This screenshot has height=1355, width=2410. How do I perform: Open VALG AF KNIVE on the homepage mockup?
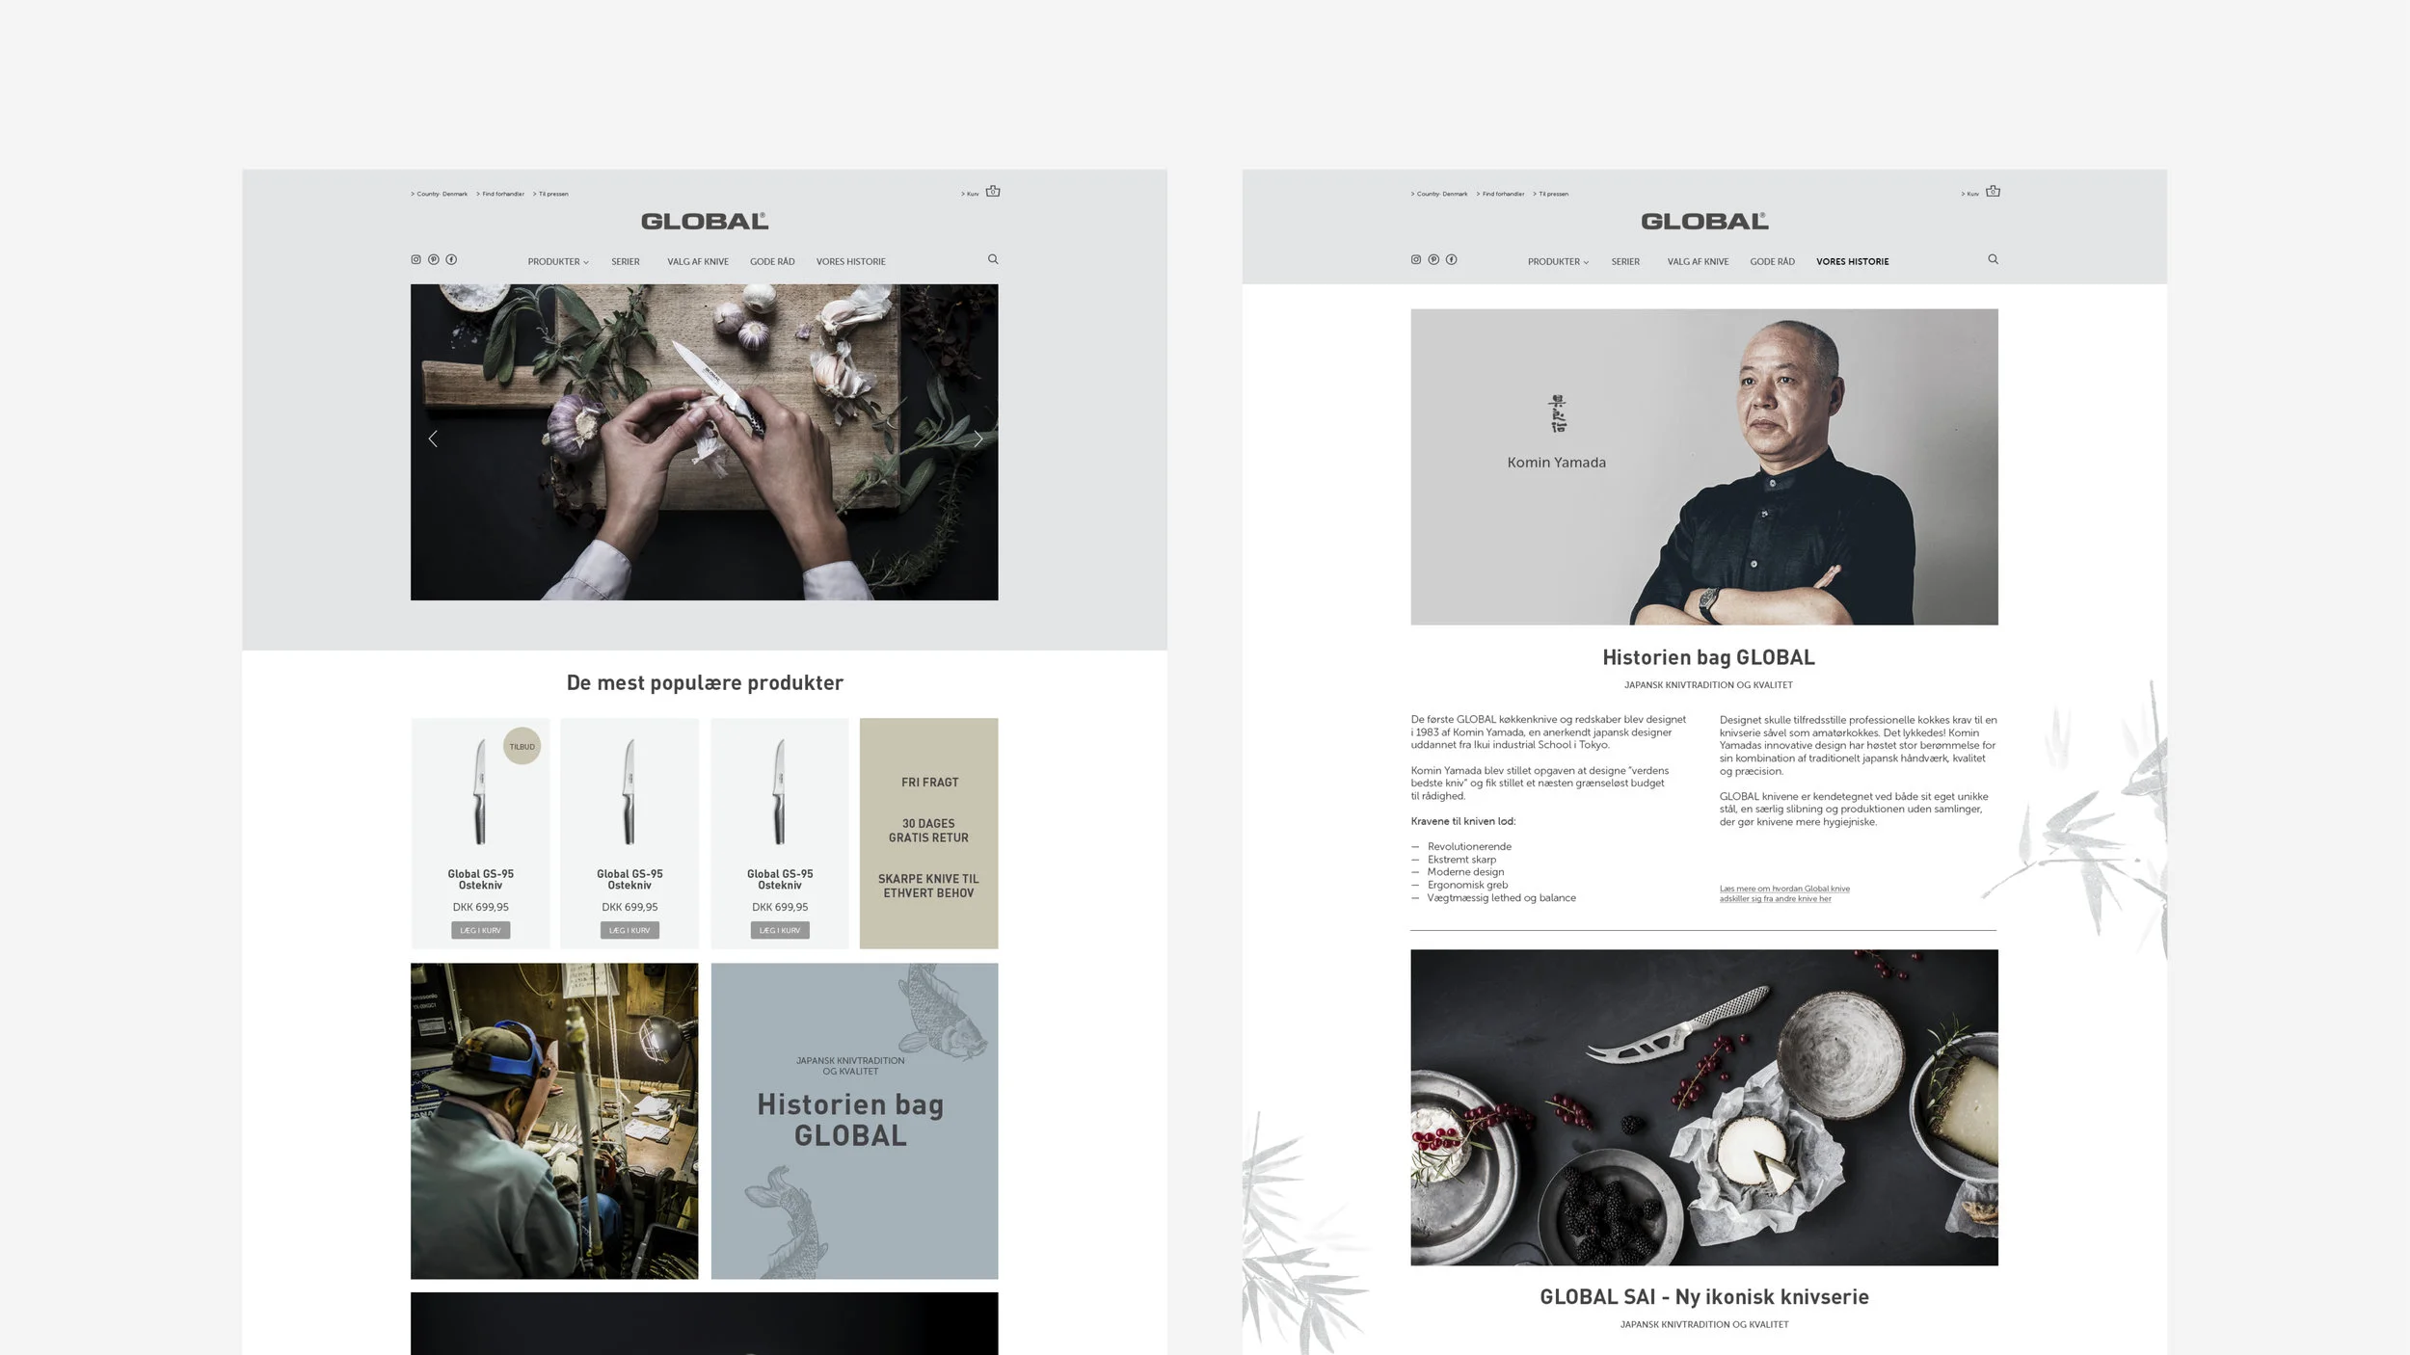tap(698, 261)
